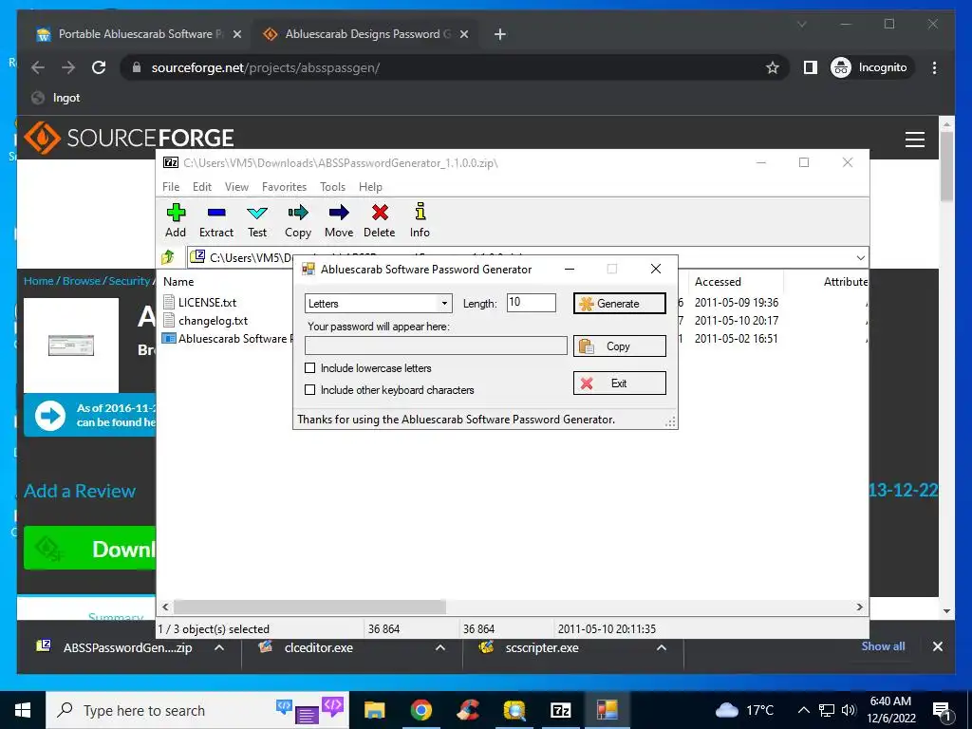
Task: Open Windows Start menu
Action: (23, 710)
